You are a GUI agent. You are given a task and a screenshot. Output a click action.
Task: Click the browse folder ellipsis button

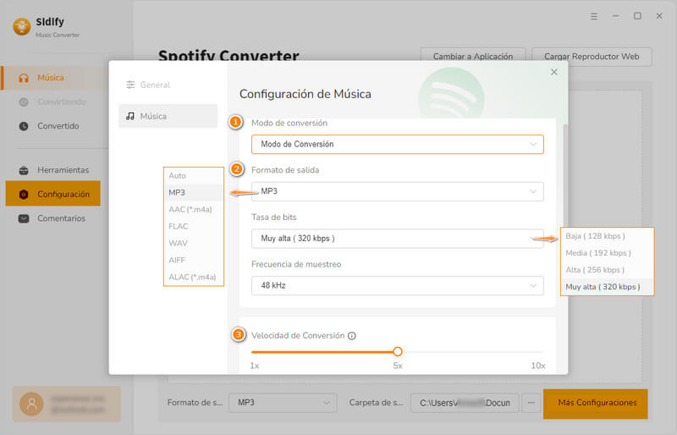pos(531,403)
